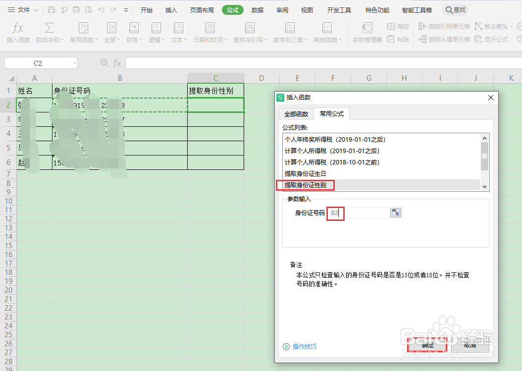
Task: Click the formula list scroll-down arrow
Action: [x=485, y=187]
